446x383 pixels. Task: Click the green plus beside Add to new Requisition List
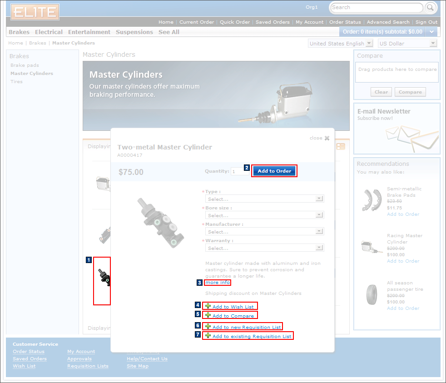tap(208, 327)
